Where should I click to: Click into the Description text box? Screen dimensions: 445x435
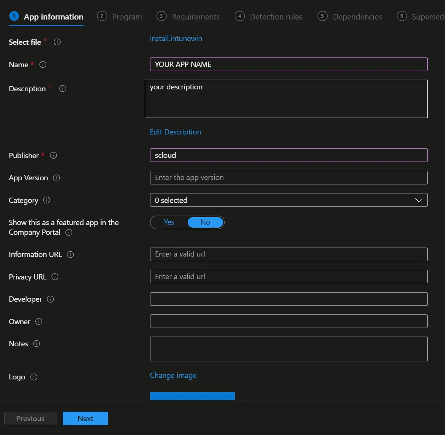pyautogui.click(x=286, y=99)
